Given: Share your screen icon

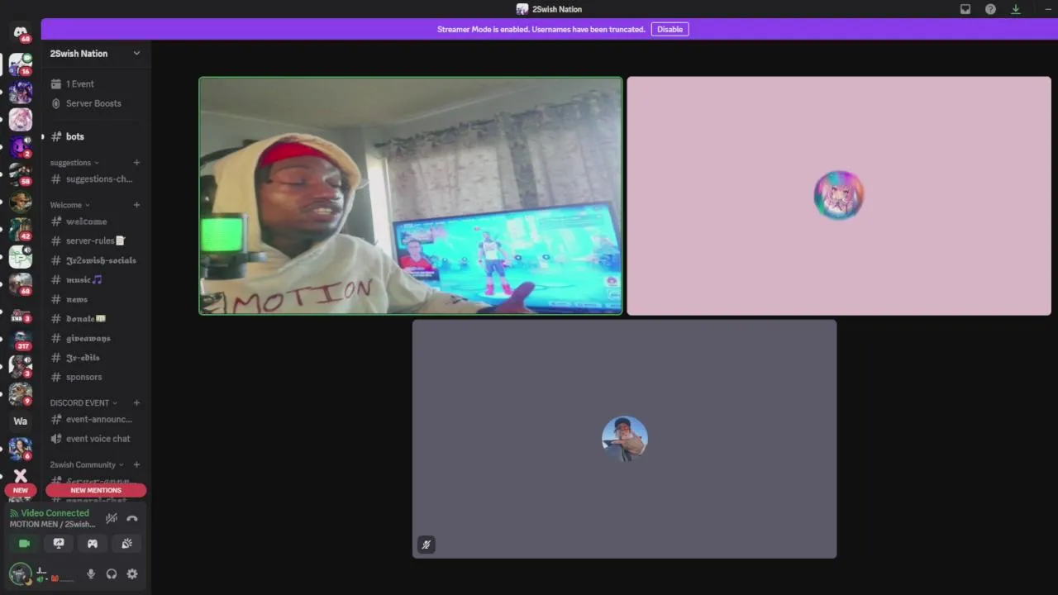Looking at the screenshot, I should (x=59, y=543).
